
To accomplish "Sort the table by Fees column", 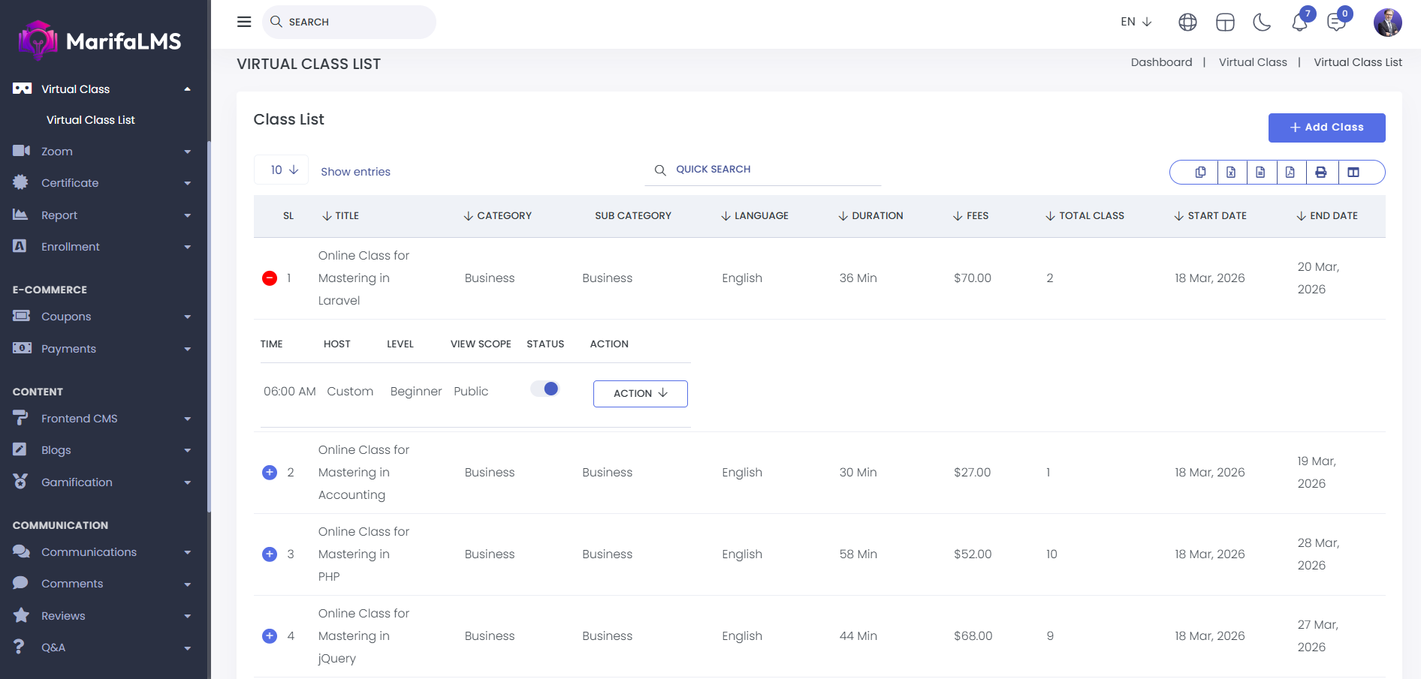I will pyautogui.click(x=970, y=216).
